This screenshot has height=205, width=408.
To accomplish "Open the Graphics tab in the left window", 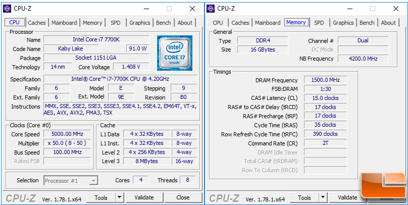I will tap(140, 23).
